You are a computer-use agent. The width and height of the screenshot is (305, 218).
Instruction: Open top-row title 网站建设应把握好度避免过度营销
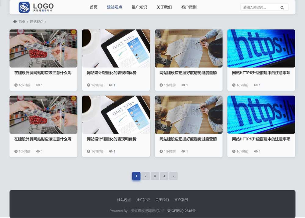point(188,73)
